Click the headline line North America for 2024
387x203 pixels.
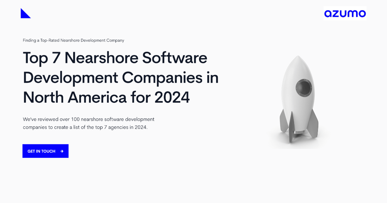106,97
